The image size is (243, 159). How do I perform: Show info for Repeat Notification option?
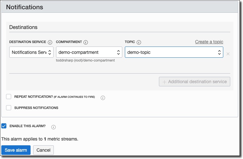click(103, 98)
